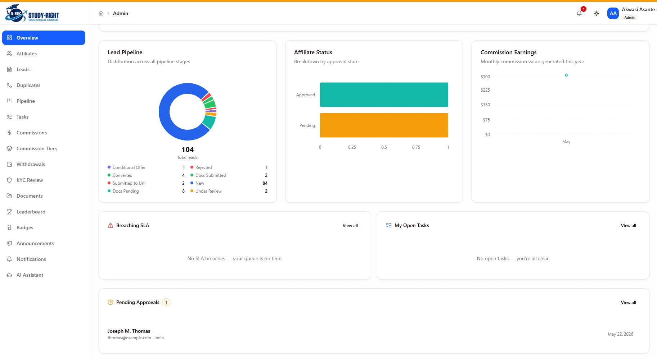Click the Tasks checklist icon in the sidebar
Viewport: 657px width, 359px height.
point(9,117)
